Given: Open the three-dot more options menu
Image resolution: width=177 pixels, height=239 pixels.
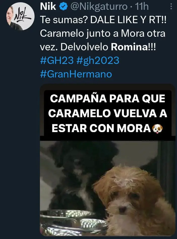Looking at the screenshot, I should (171, 6).
